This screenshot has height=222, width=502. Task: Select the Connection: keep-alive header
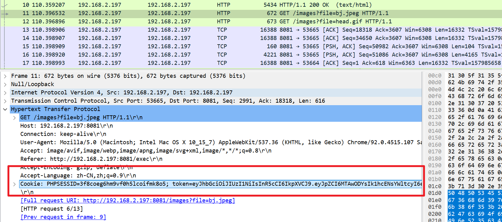click(x=63, y=134)
